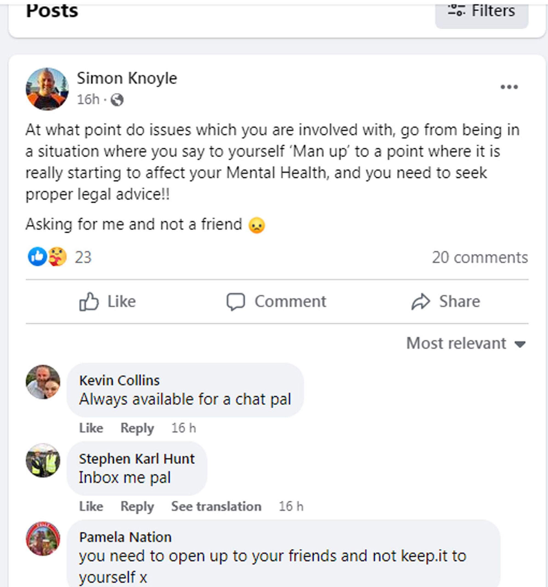Like Kevin Collins' comment

point(91,428)
